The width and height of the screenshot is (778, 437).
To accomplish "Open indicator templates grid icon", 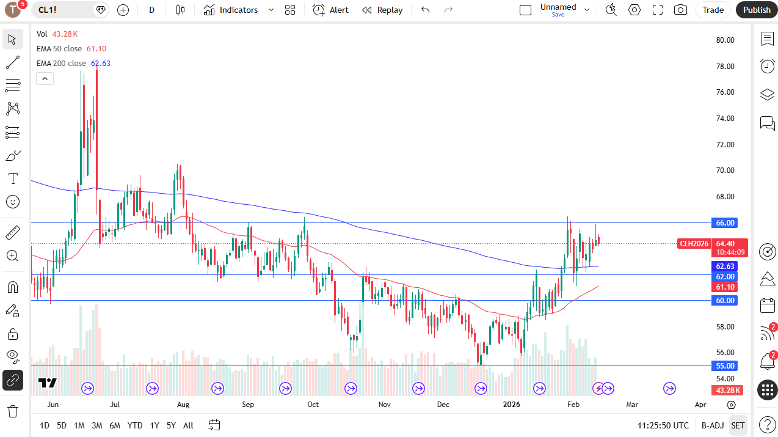I will click(290, 10).
